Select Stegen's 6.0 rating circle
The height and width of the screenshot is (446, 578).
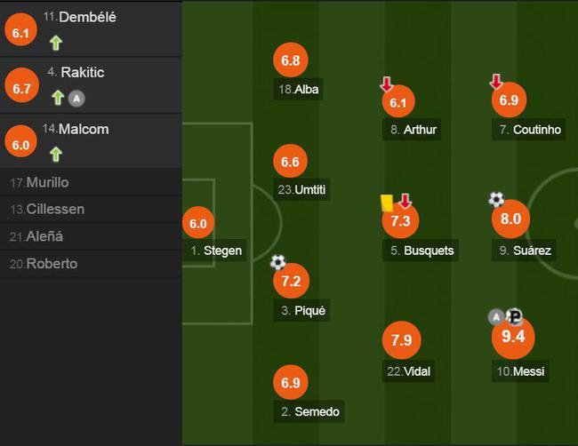pyautogui.click(x=198, y=223)
